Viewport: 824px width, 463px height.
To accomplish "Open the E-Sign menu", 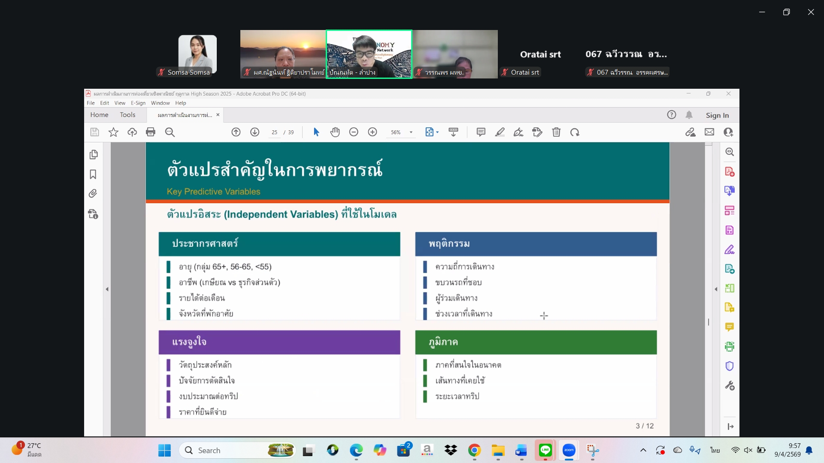I will coord(138,103).
